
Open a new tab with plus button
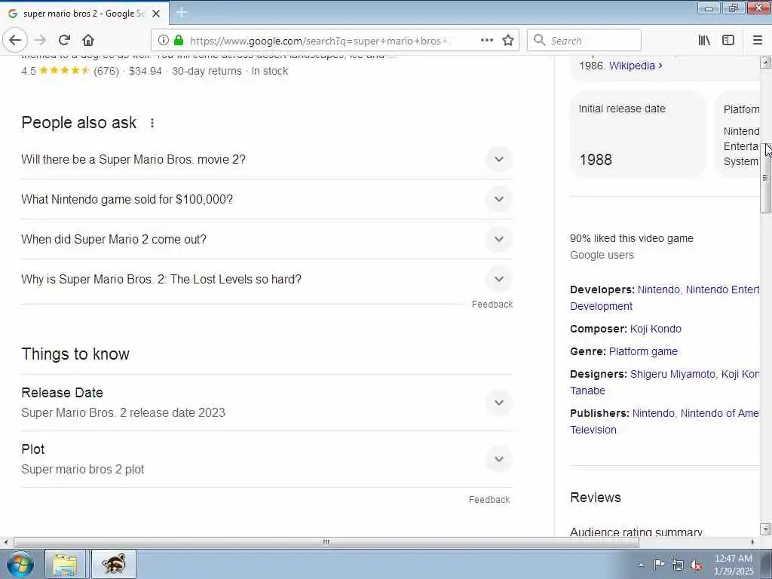pos(182,13)
